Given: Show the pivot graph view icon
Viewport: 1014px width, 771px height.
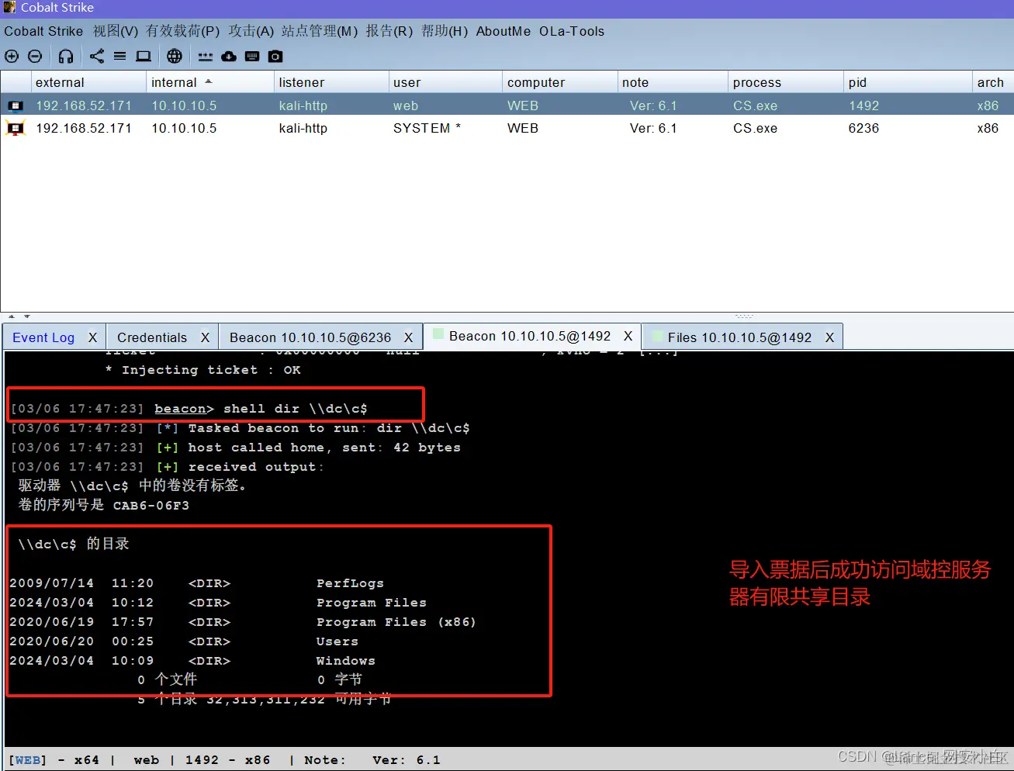Looking at the screenshot, I should coord(96,56).
